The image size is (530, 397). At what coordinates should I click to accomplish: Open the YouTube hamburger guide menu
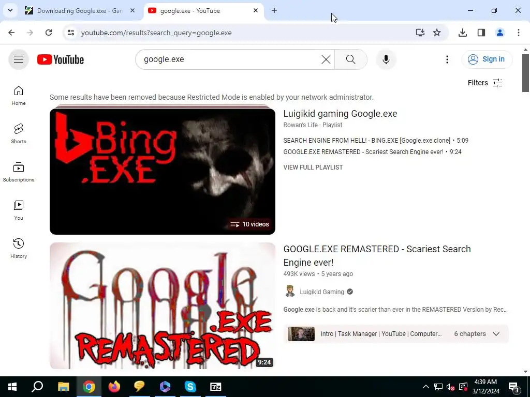(x=19, y=59)
